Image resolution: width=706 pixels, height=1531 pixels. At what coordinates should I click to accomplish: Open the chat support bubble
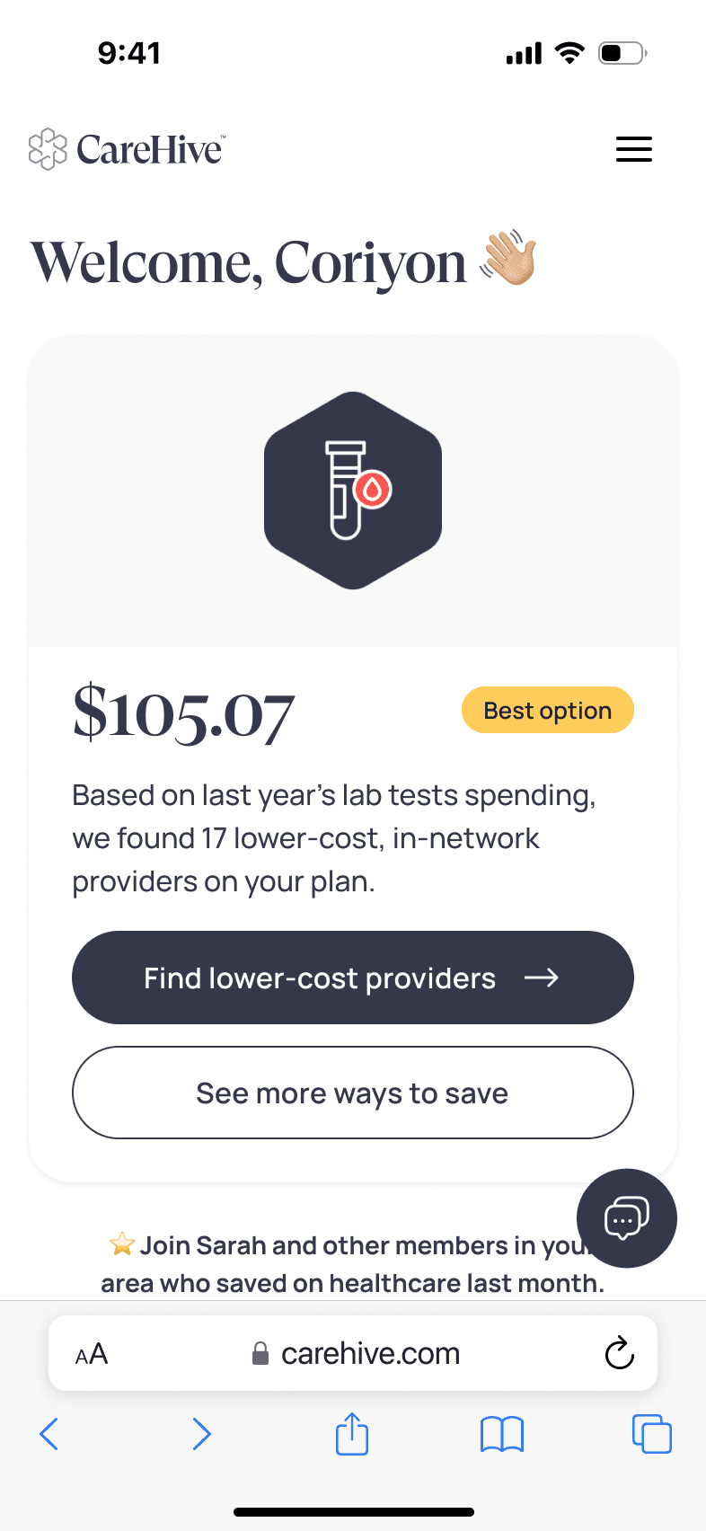[x=626, y=1218]
